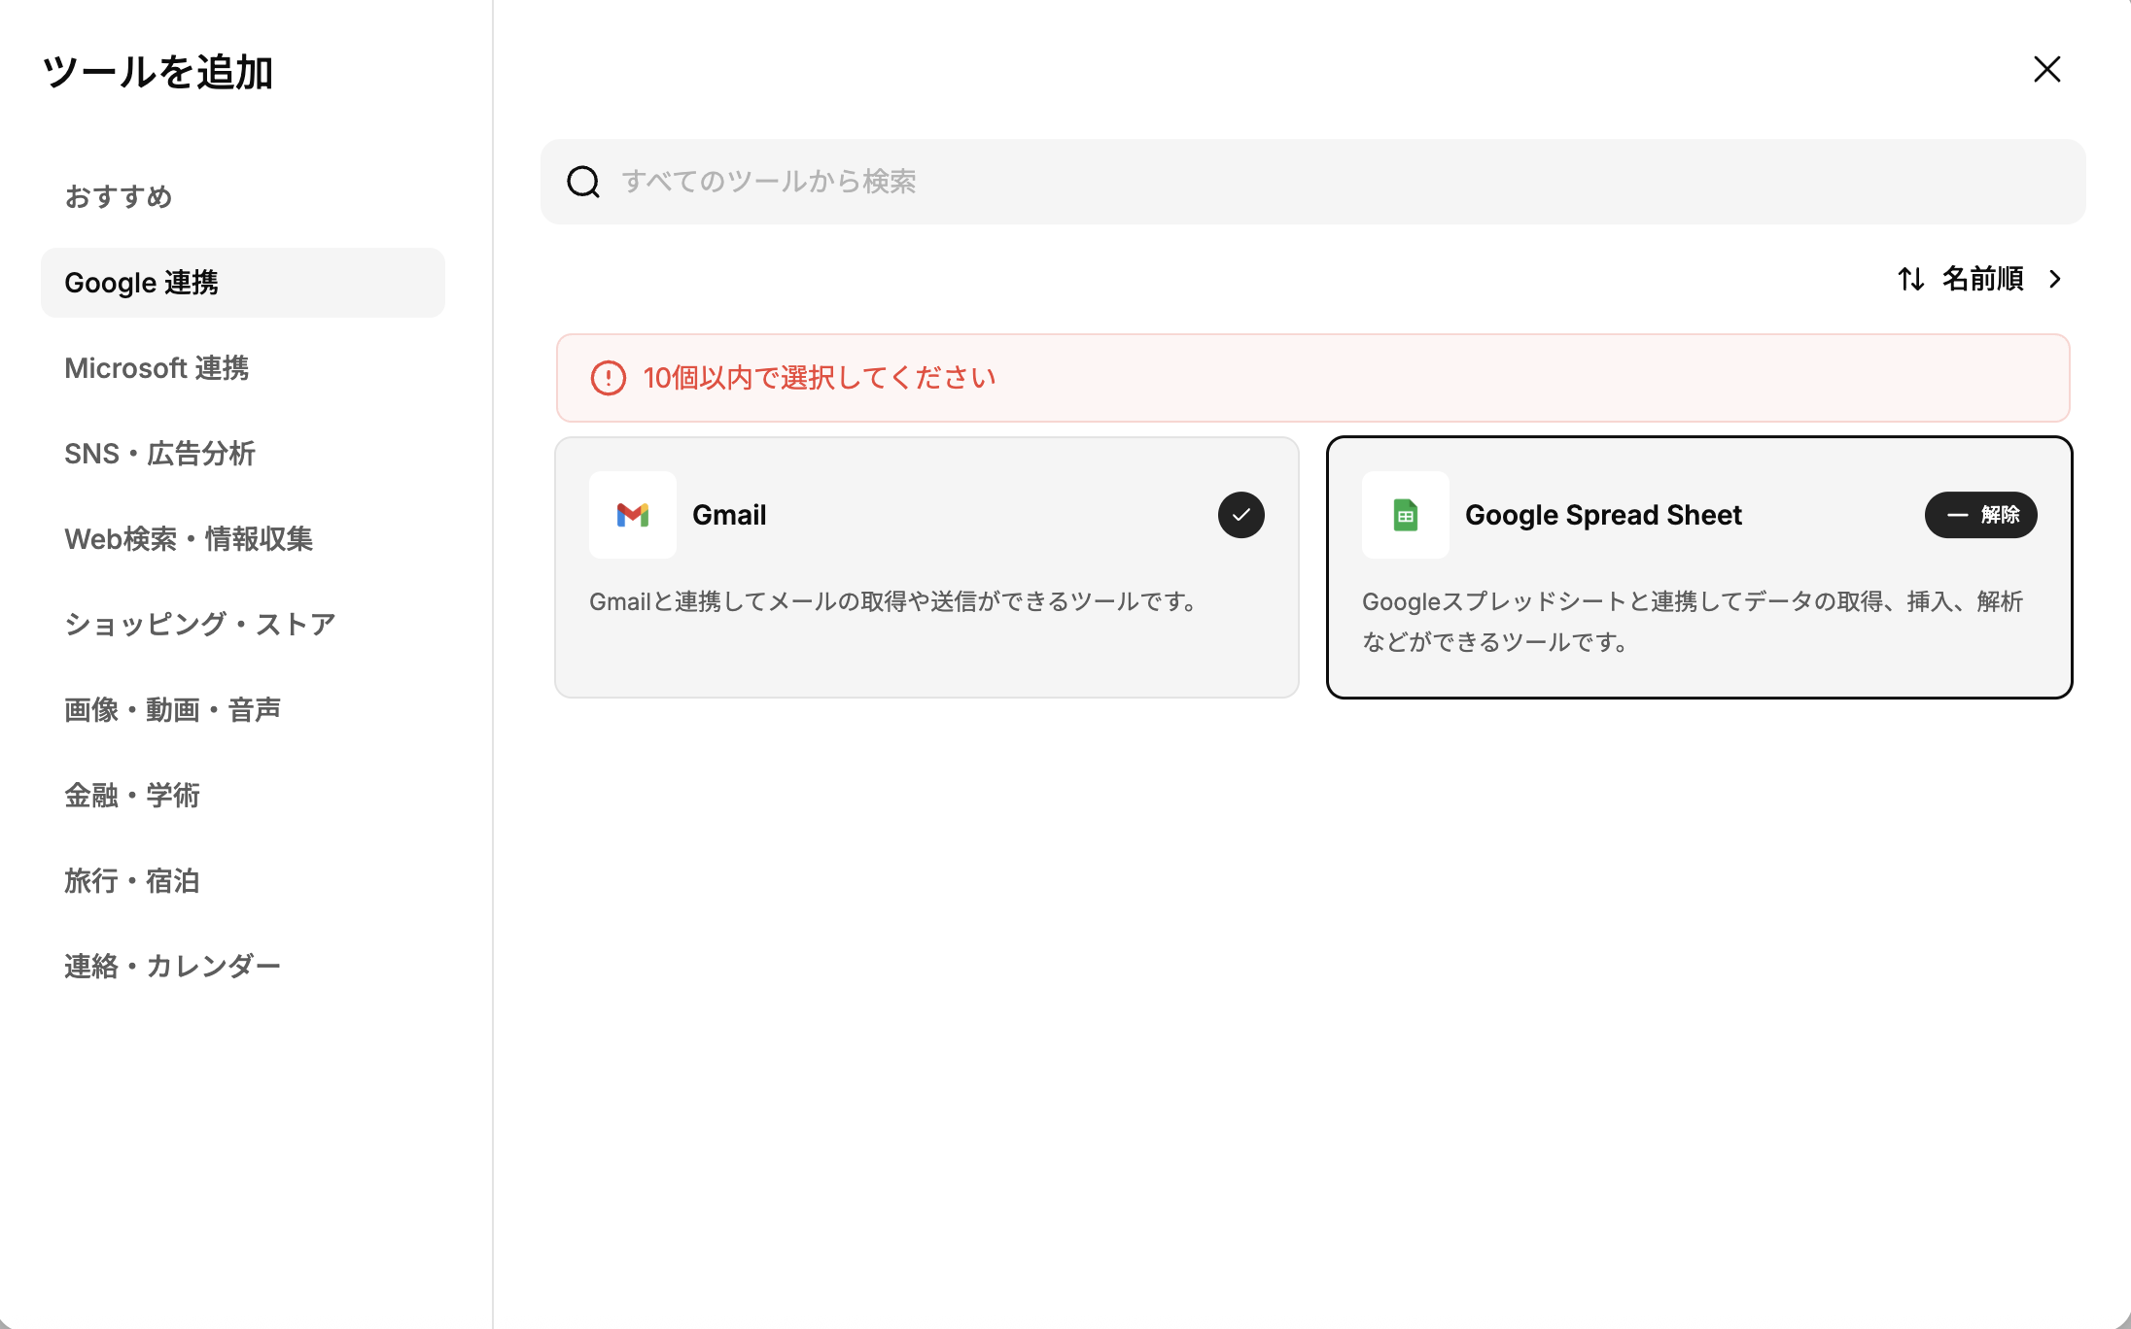
Task: Open the 名前順 sort dropdown
Action: (x=1982, y=280)
